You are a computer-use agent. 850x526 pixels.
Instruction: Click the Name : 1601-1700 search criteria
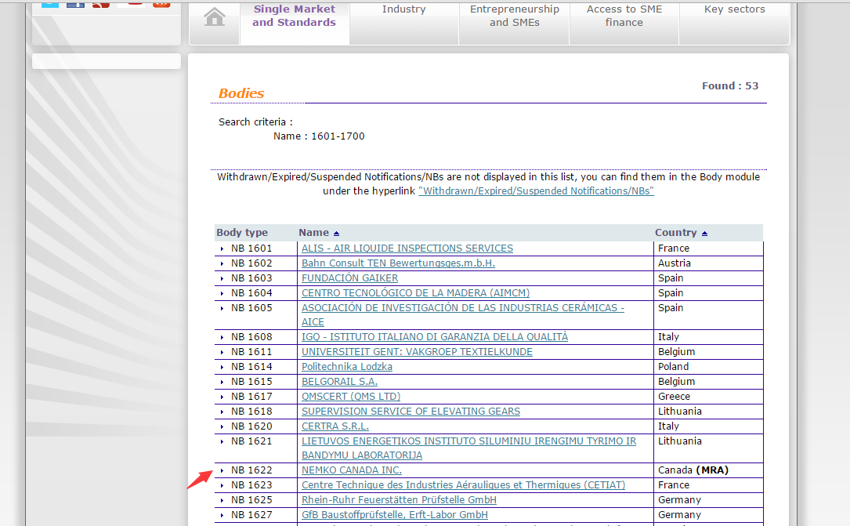click(319, 136)
